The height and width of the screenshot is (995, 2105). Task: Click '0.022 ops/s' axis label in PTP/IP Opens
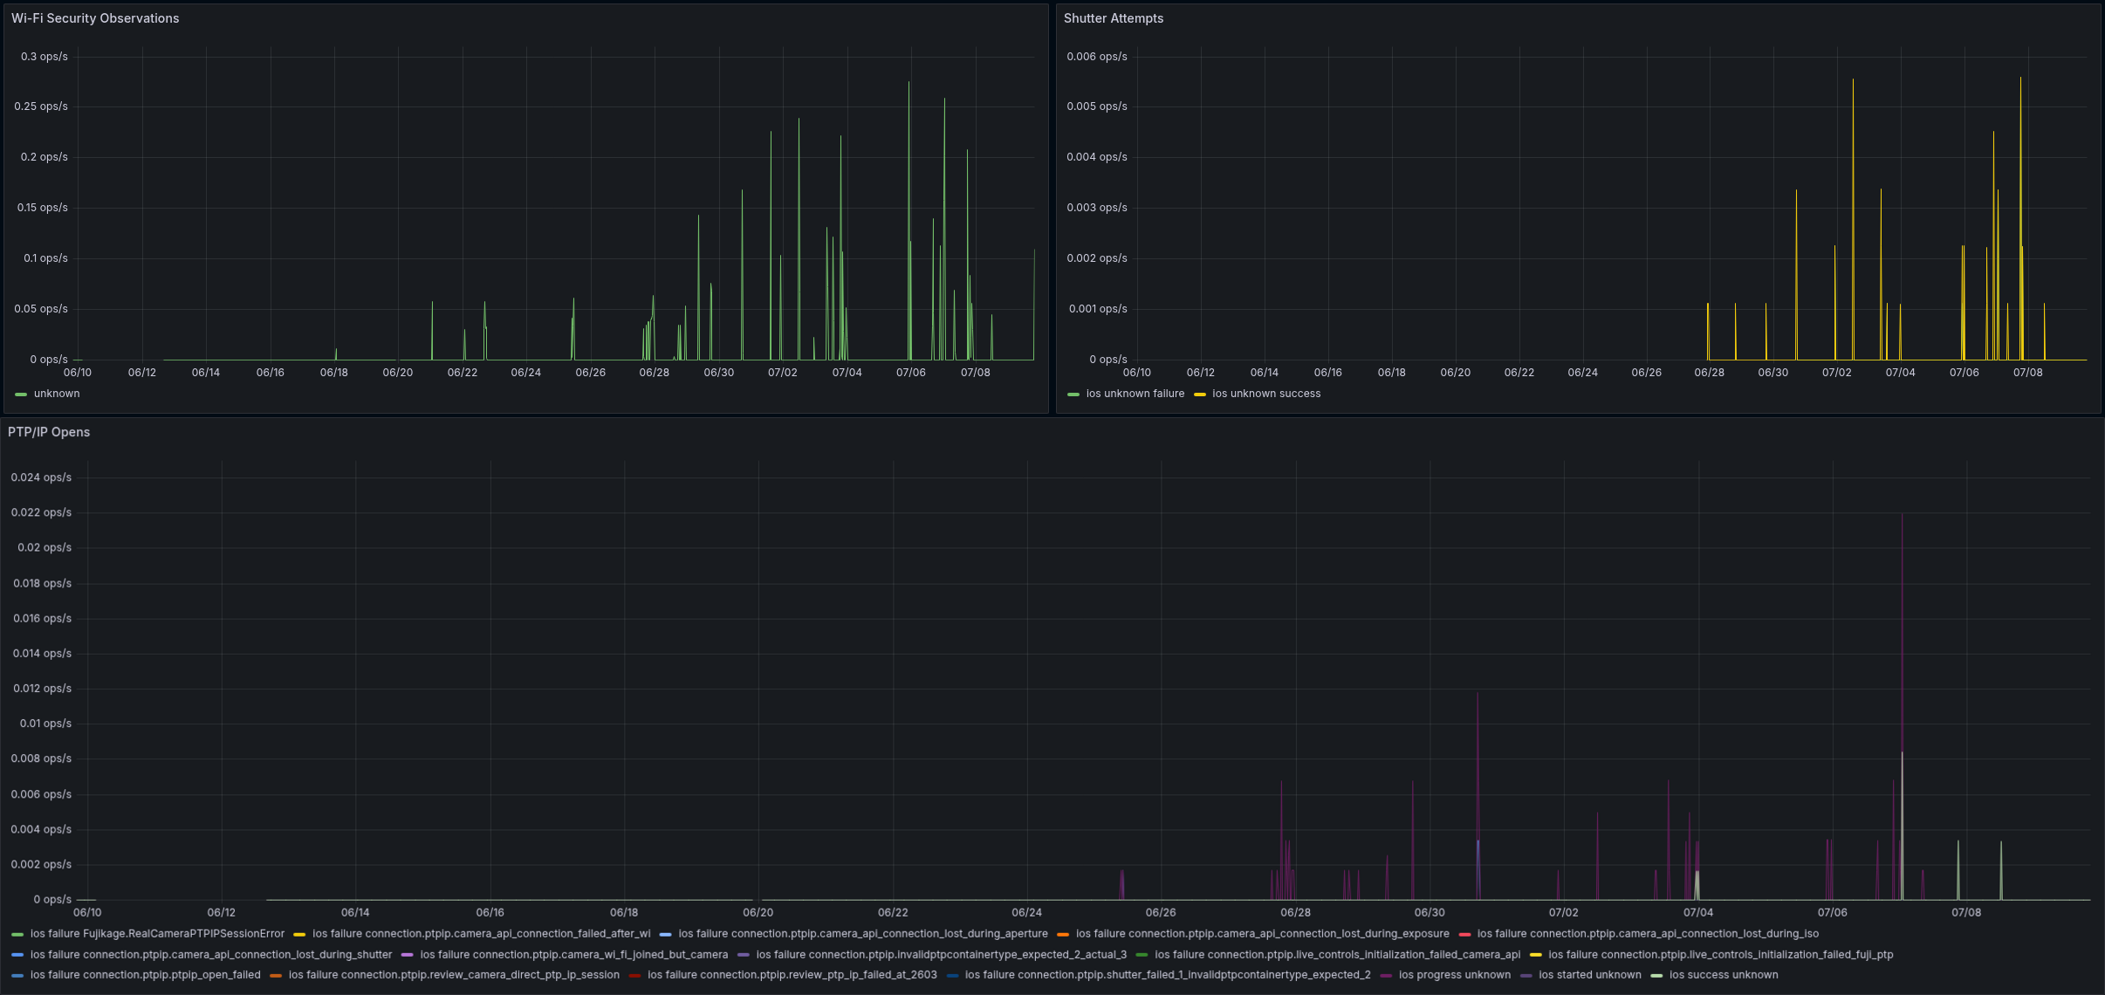[41, 512]
